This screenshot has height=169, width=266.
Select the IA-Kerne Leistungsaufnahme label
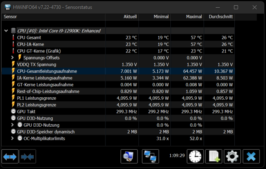45,78
